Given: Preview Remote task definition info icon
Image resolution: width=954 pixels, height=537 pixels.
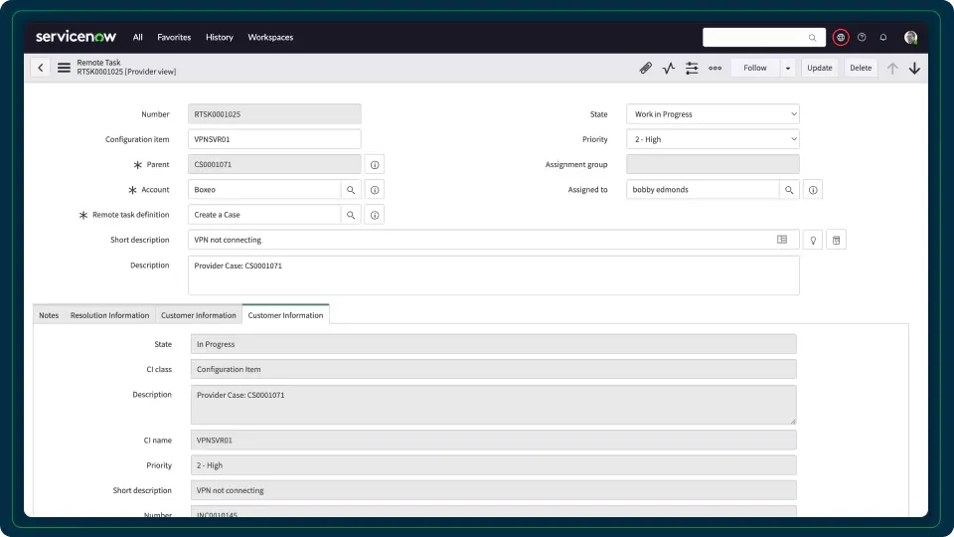Looking at the screenshot, I should pos(375,215).
